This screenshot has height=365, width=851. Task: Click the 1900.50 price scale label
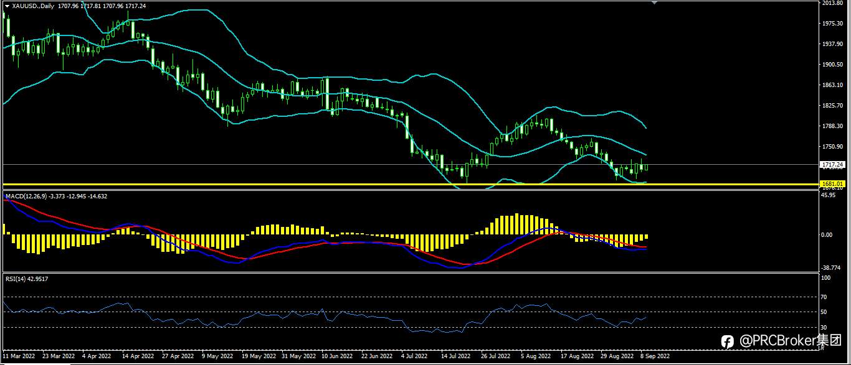click(833, 65)
